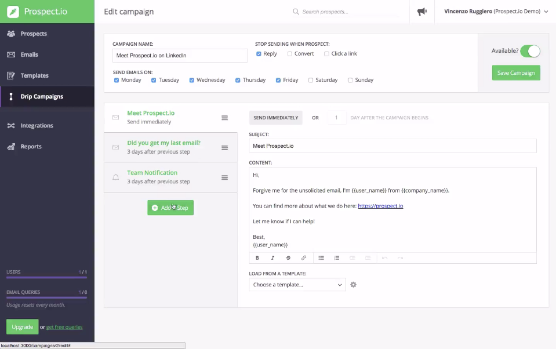Screen dimensions: 556x349
Task: Open the get free queries link
Action: coord(64,327)
